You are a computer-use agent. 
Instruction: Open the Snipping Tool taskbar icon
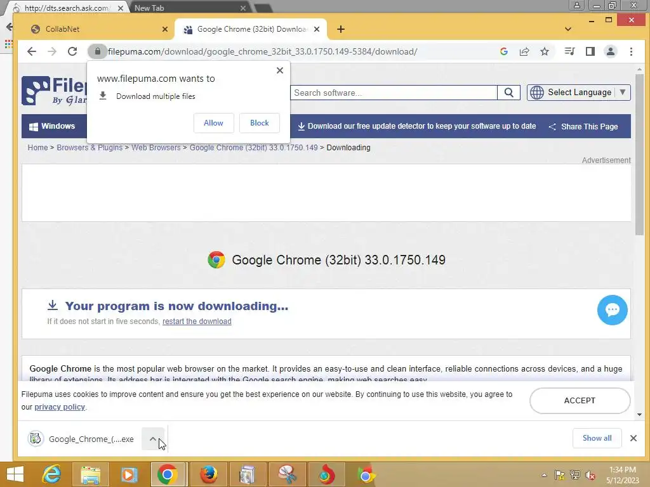(x=287, y=474)
